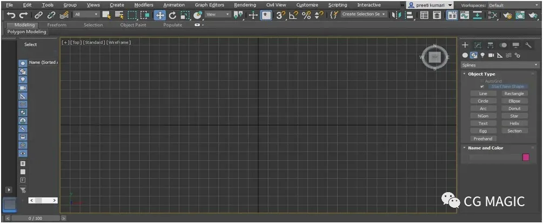
Task: Select the Bind to Space Warp tool
Action: point(64,15)
